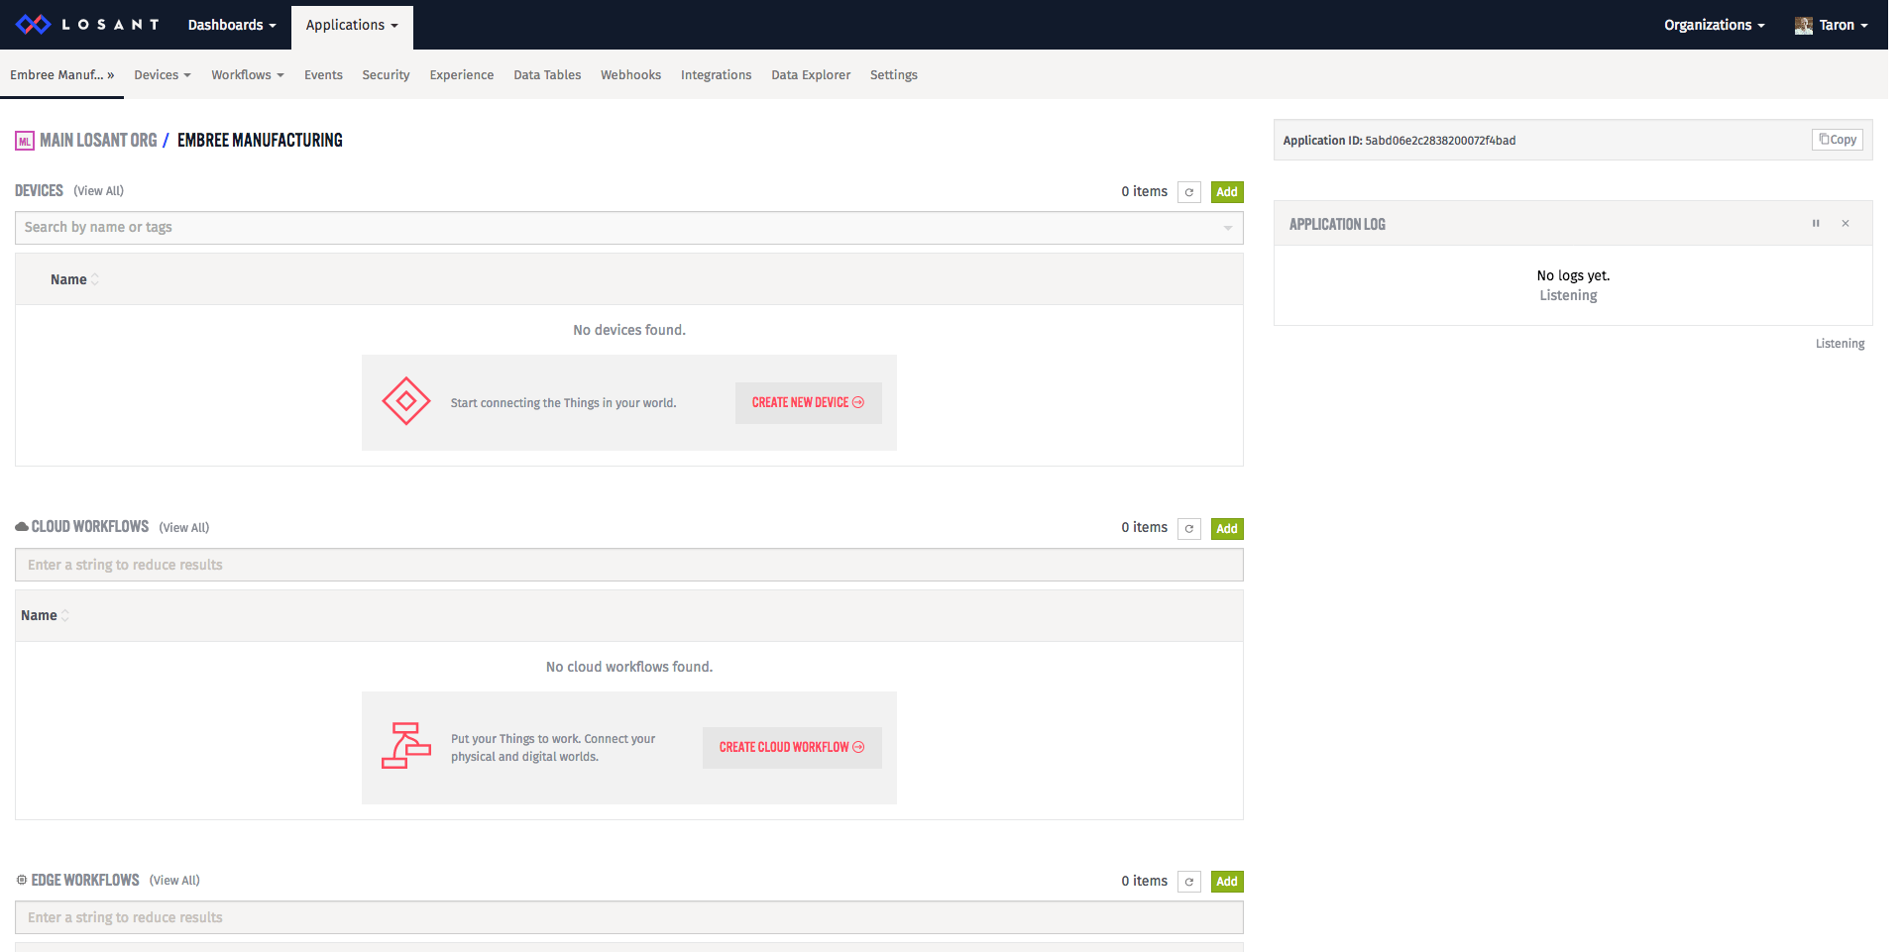Click Create New Device button
This screenshot has width=1903, height=952.
(808, 403)
